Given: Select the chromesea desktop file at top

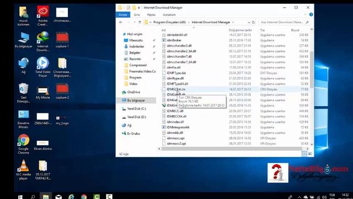Looking at the screenshot, I should 62,15.
